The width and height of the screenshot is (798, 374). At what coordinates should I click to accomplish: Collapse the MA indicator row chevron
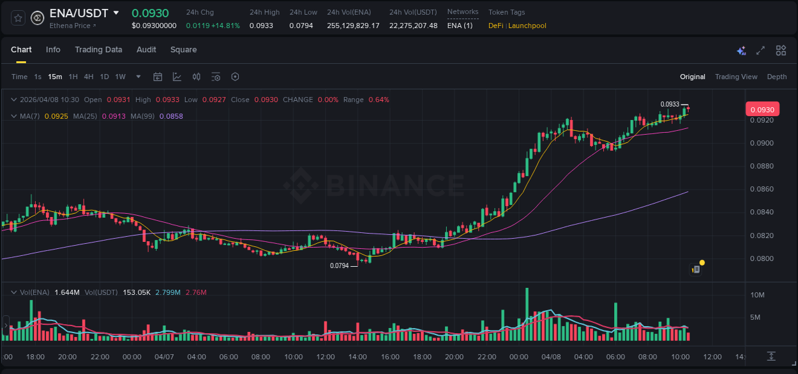coord(14,116)
